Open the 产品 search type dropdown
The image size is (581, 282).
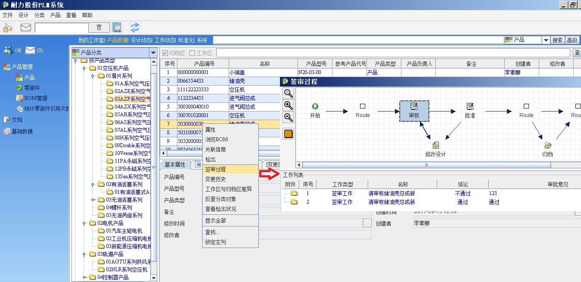pyautogui.click(x=546, y=40)
